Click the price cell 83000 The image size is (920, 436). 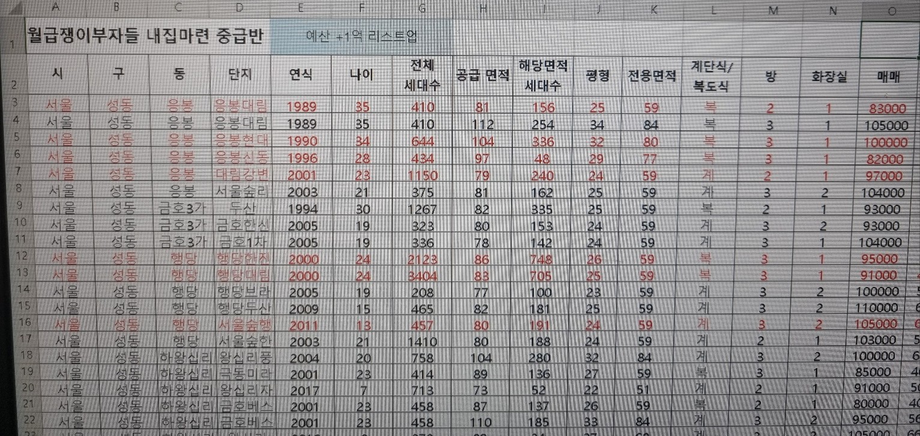click(887, 109)
